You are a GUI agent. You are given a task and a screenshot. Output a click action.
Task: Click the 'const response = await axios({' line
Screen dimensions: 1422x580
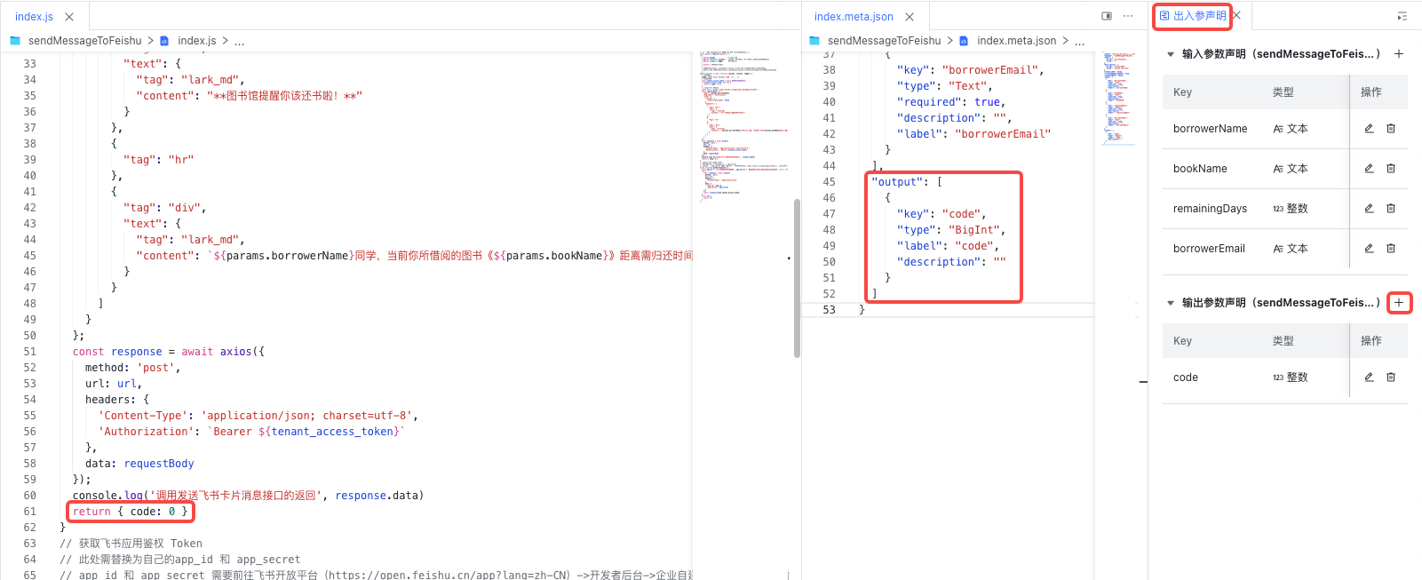pyautogui.click(x=169, y=352)
